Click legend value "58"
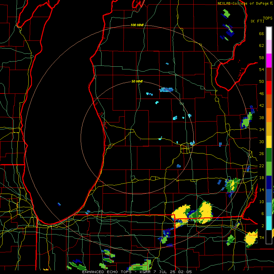The height and width of the screenshot is (274, 274). click(x=262, y=58)
